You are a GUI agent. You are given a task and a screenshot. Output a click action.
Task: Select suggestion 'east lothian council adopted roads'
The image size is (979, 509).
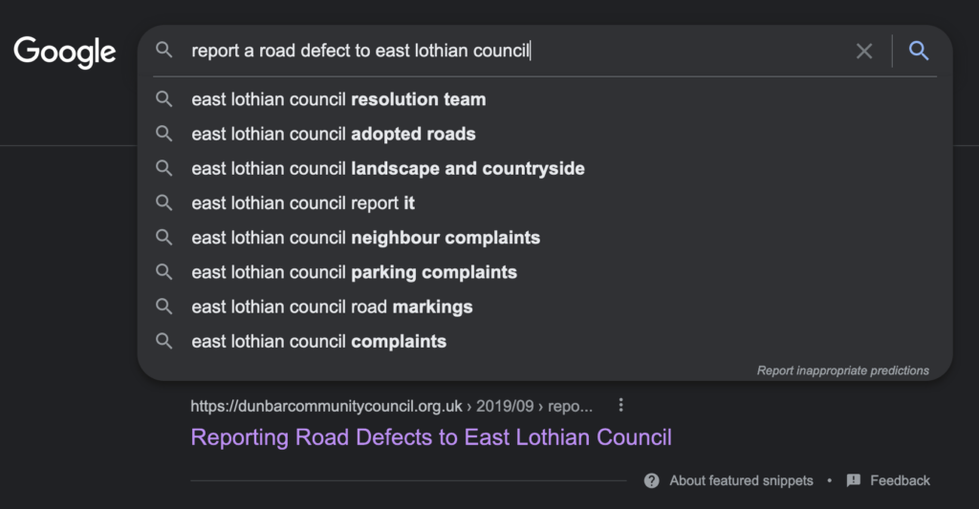tap(334, 134)
